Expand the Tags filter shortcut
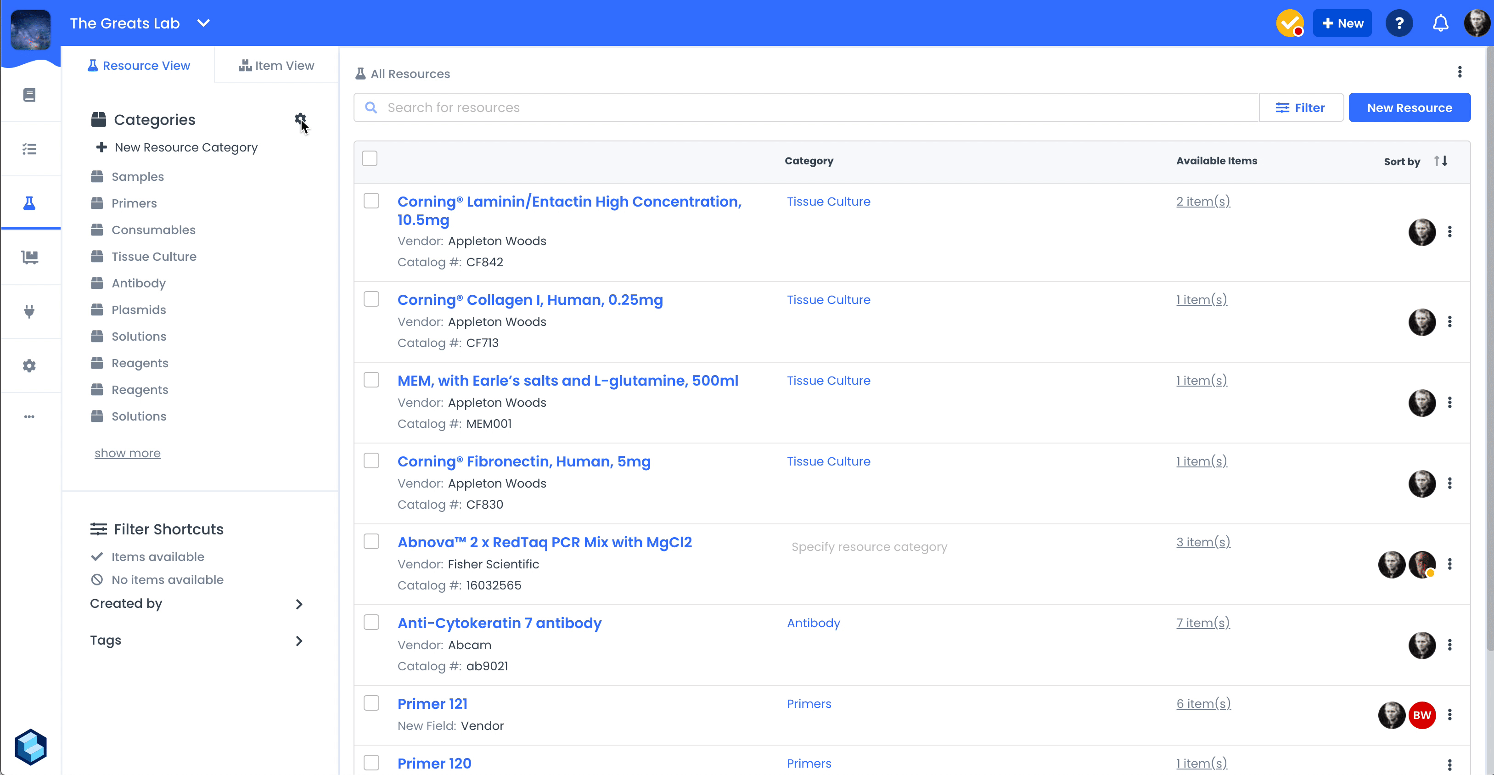1494x775 pixels. [299, 640]
